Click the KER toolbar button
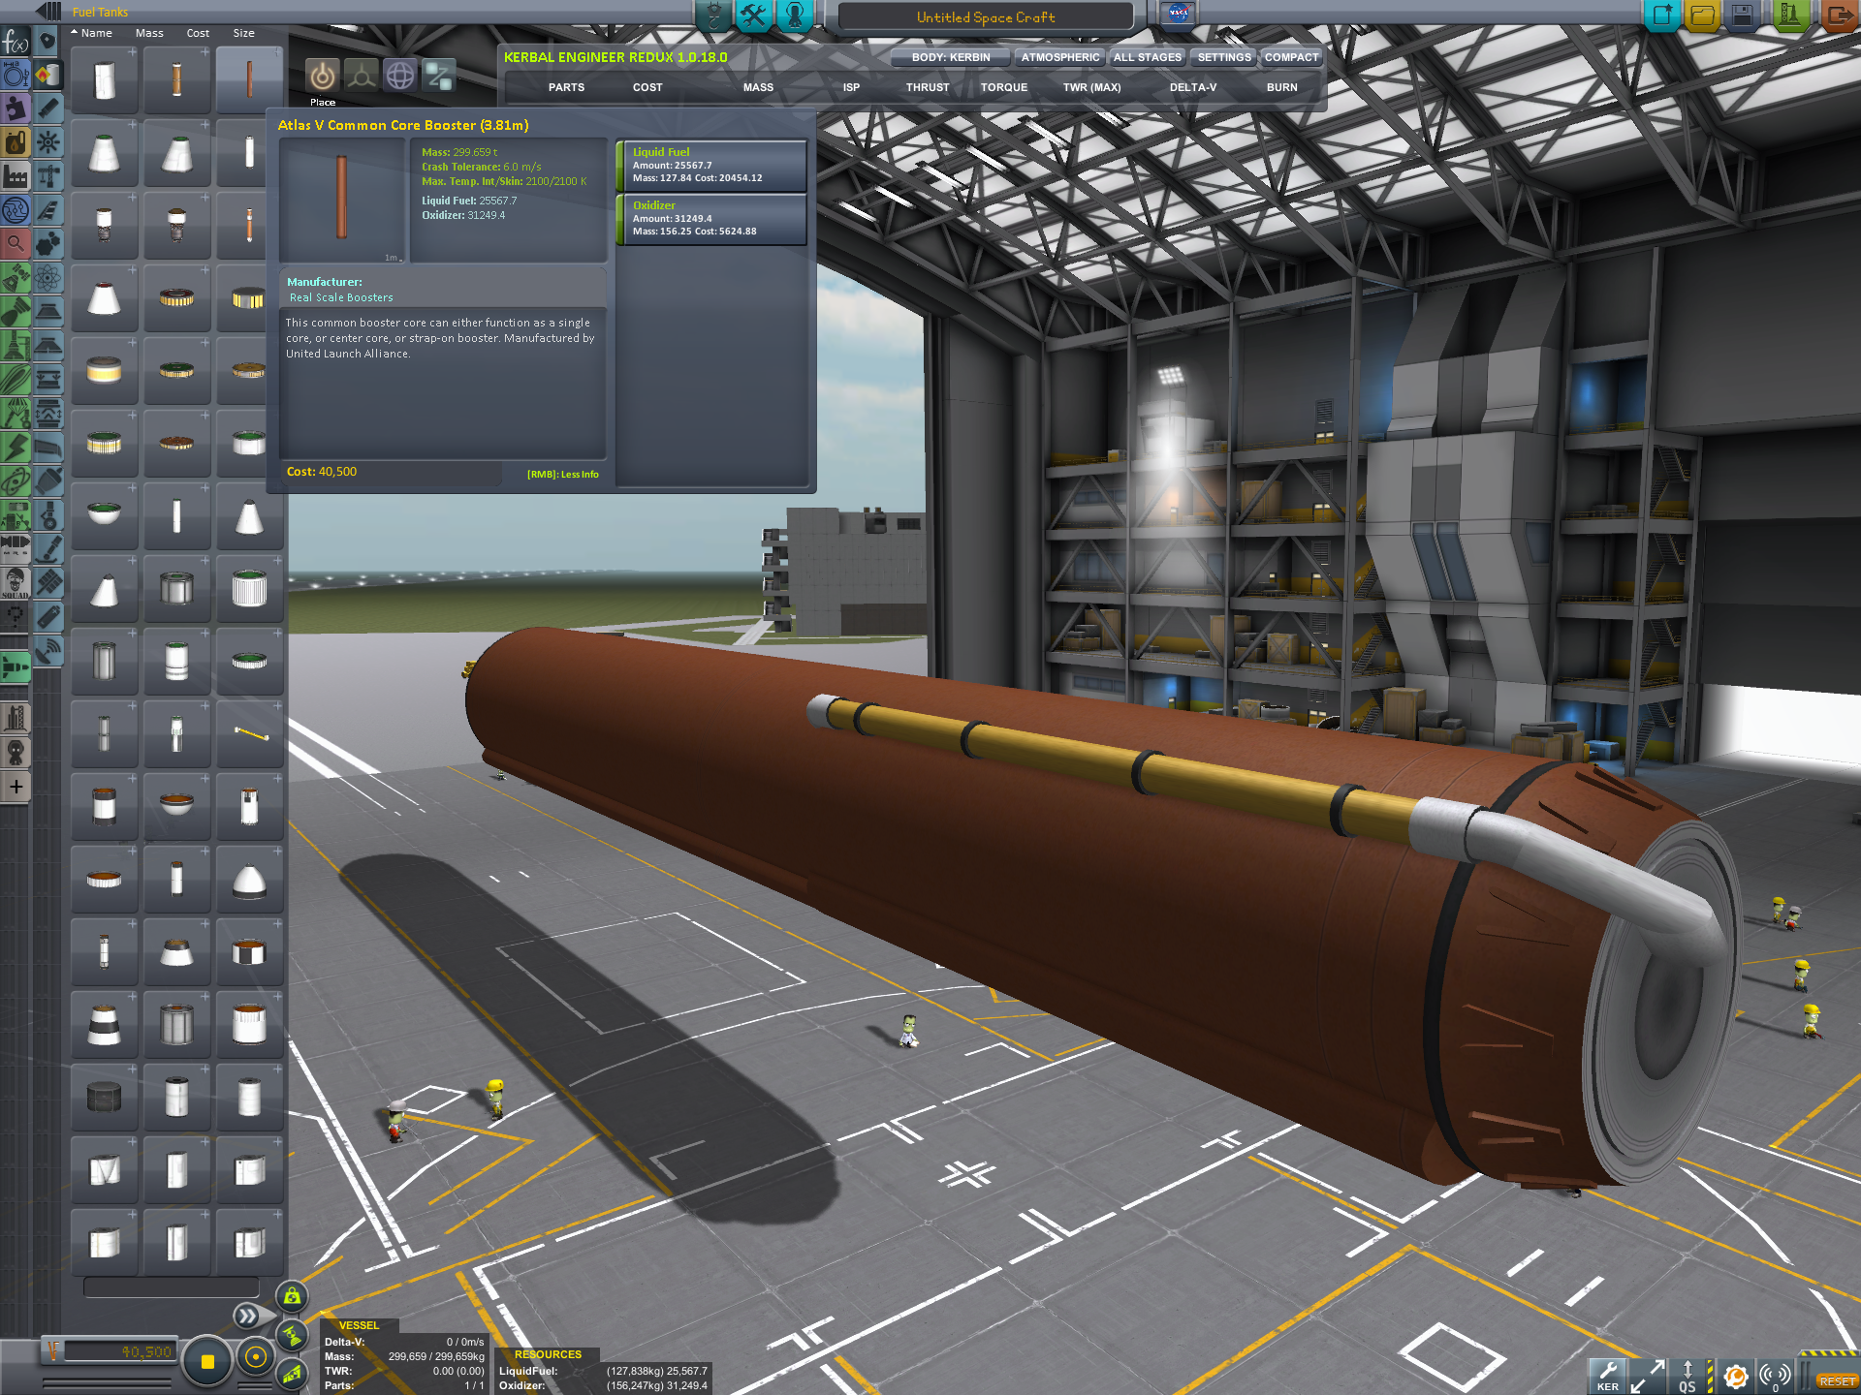 [x=1608, y=1376]
